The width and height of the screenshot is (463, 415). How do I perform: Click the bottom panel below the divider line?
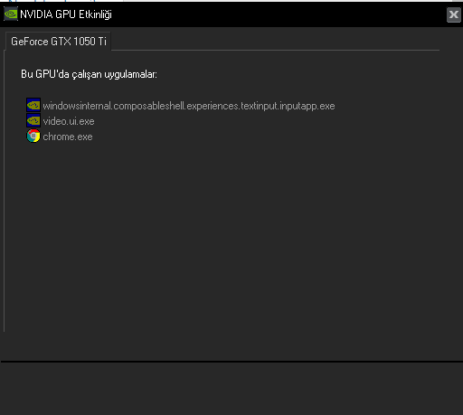coord(231,388)
